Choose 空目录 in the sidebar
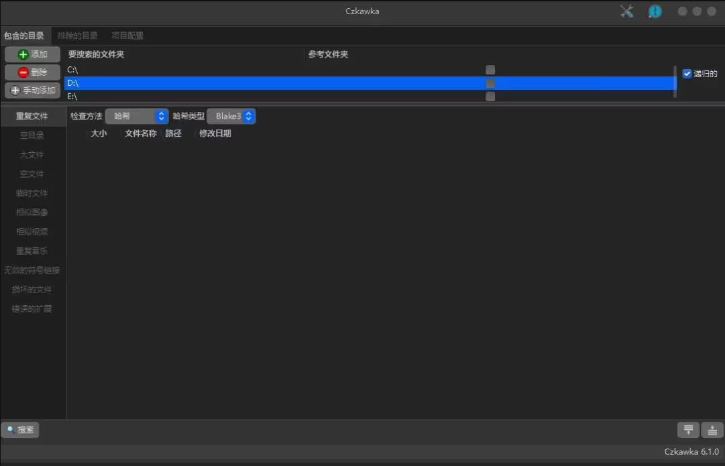Viewport: 725px width, 466px height. coord(32,135)
